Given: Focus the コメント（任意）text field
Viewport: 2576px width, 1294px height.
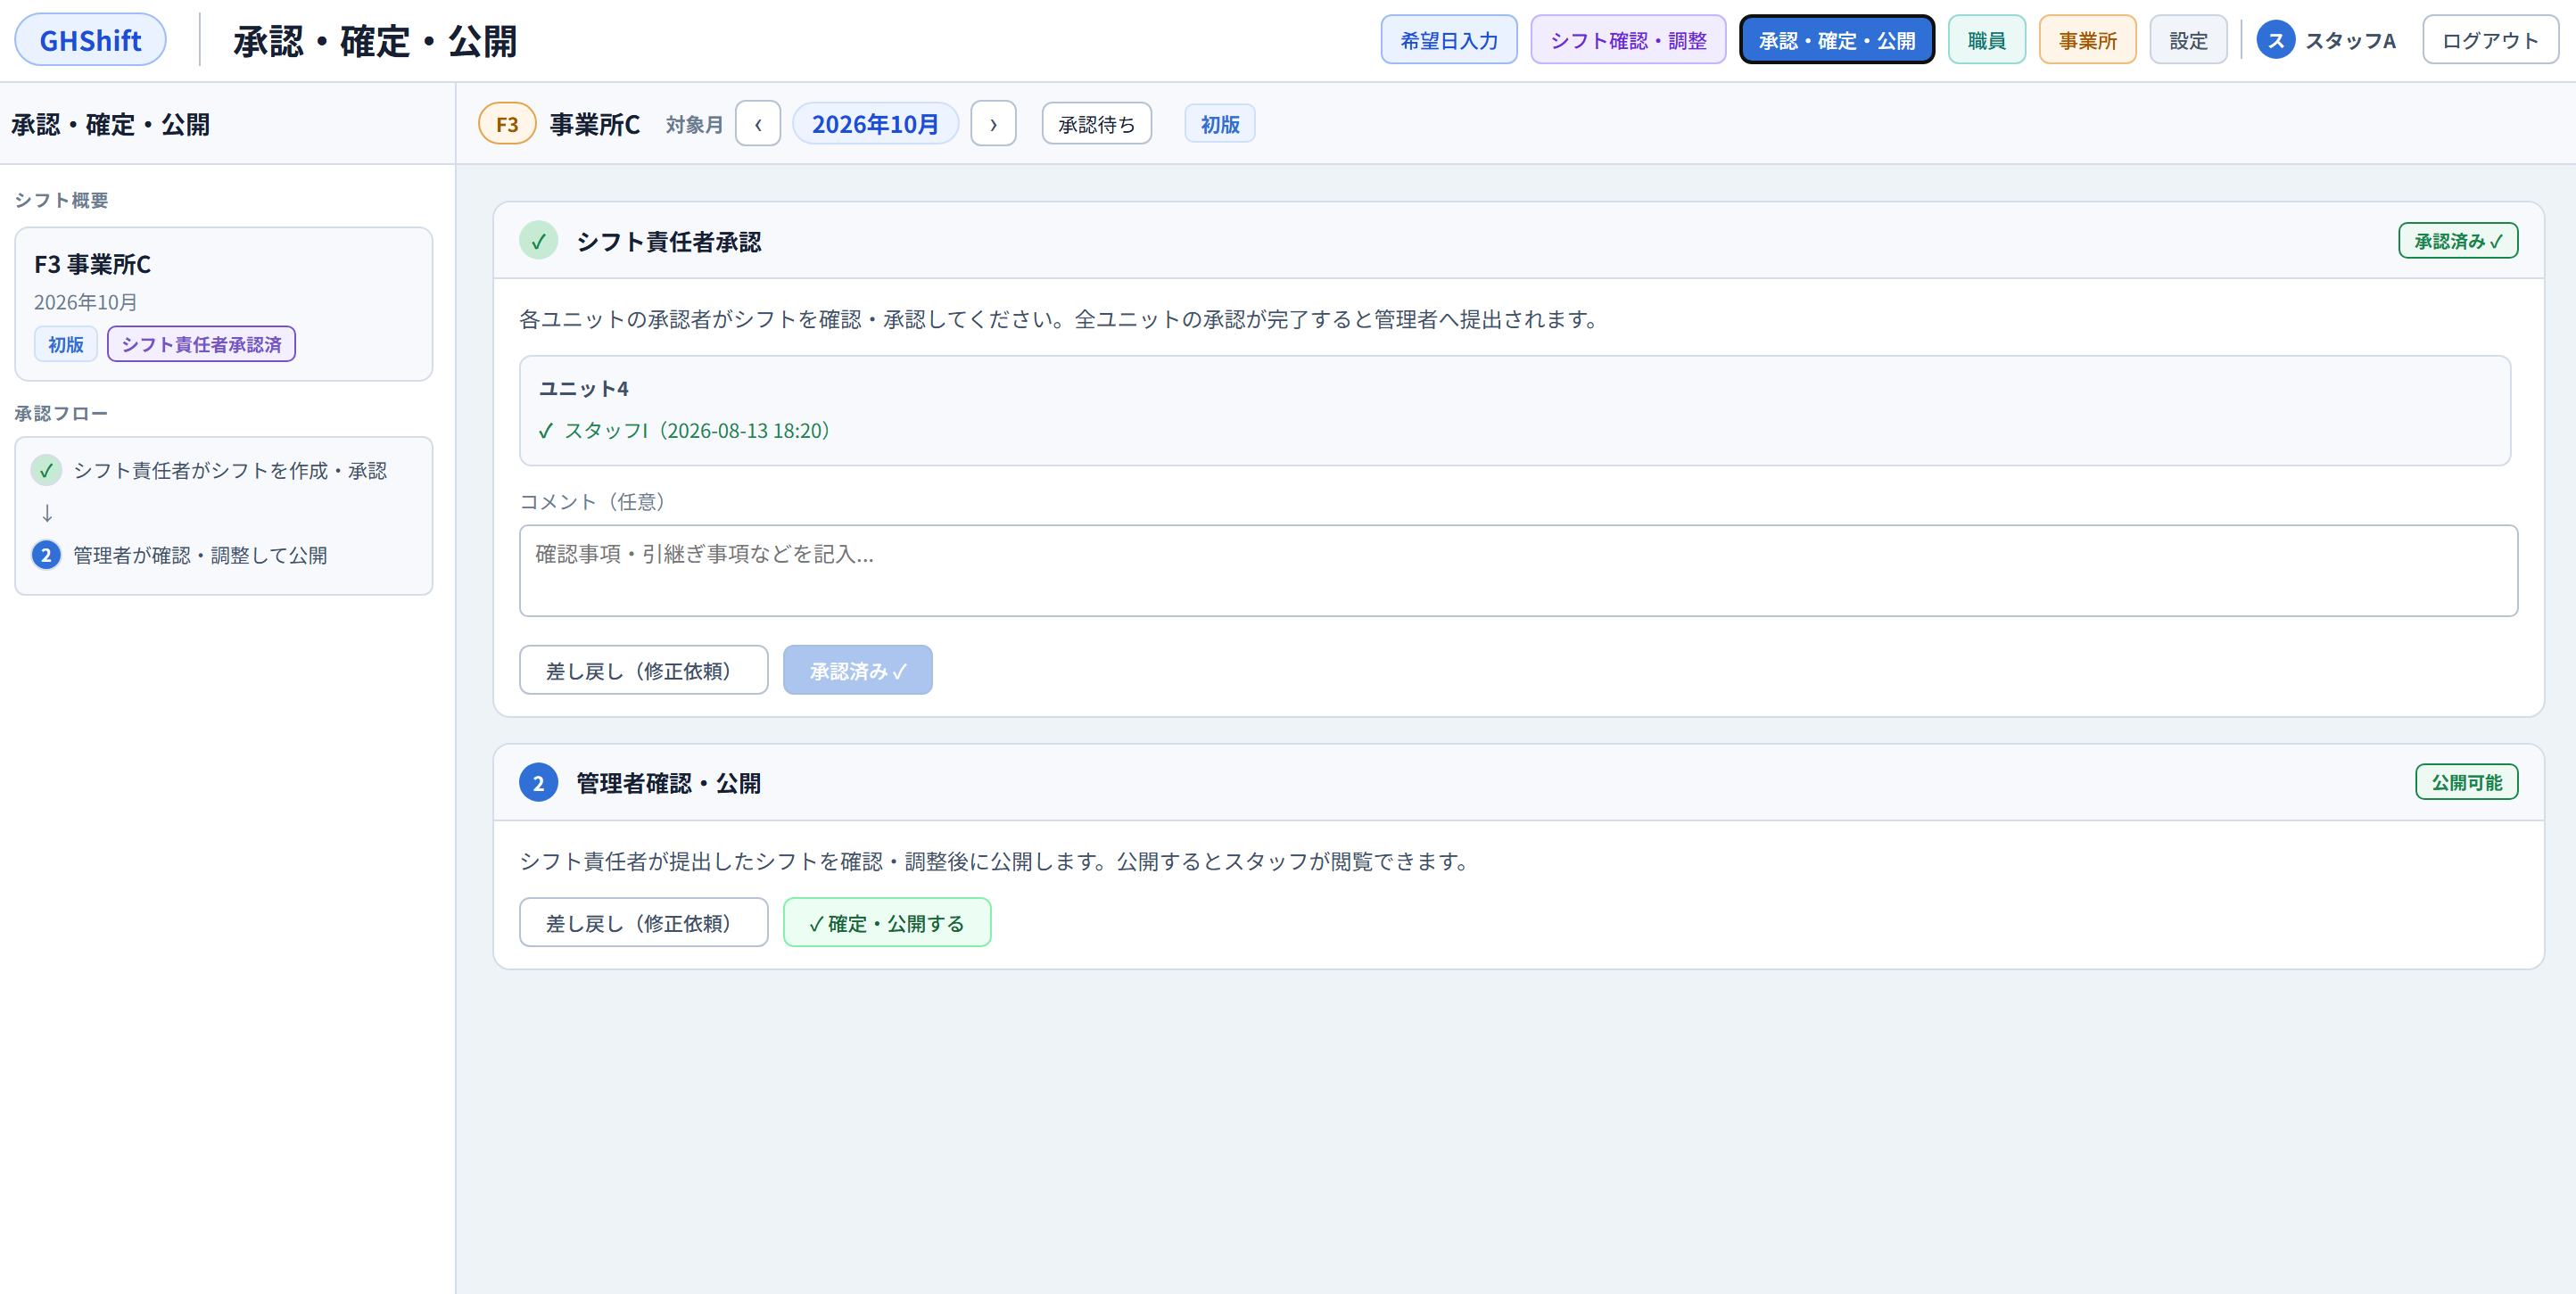Looking at the screenshot, I should (x=1517, y=570).
